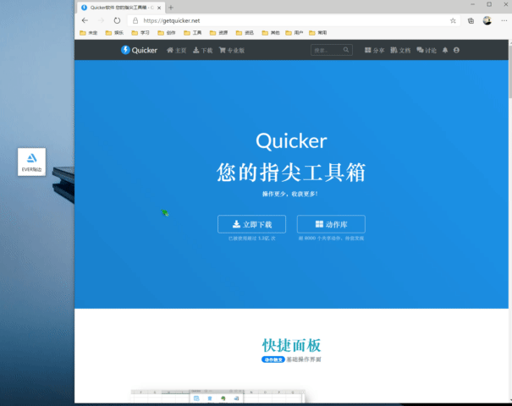Open the 分享 share nav link
Image resolution: width=512 pixels, height=406 pixels.
[x=375, y=50]
